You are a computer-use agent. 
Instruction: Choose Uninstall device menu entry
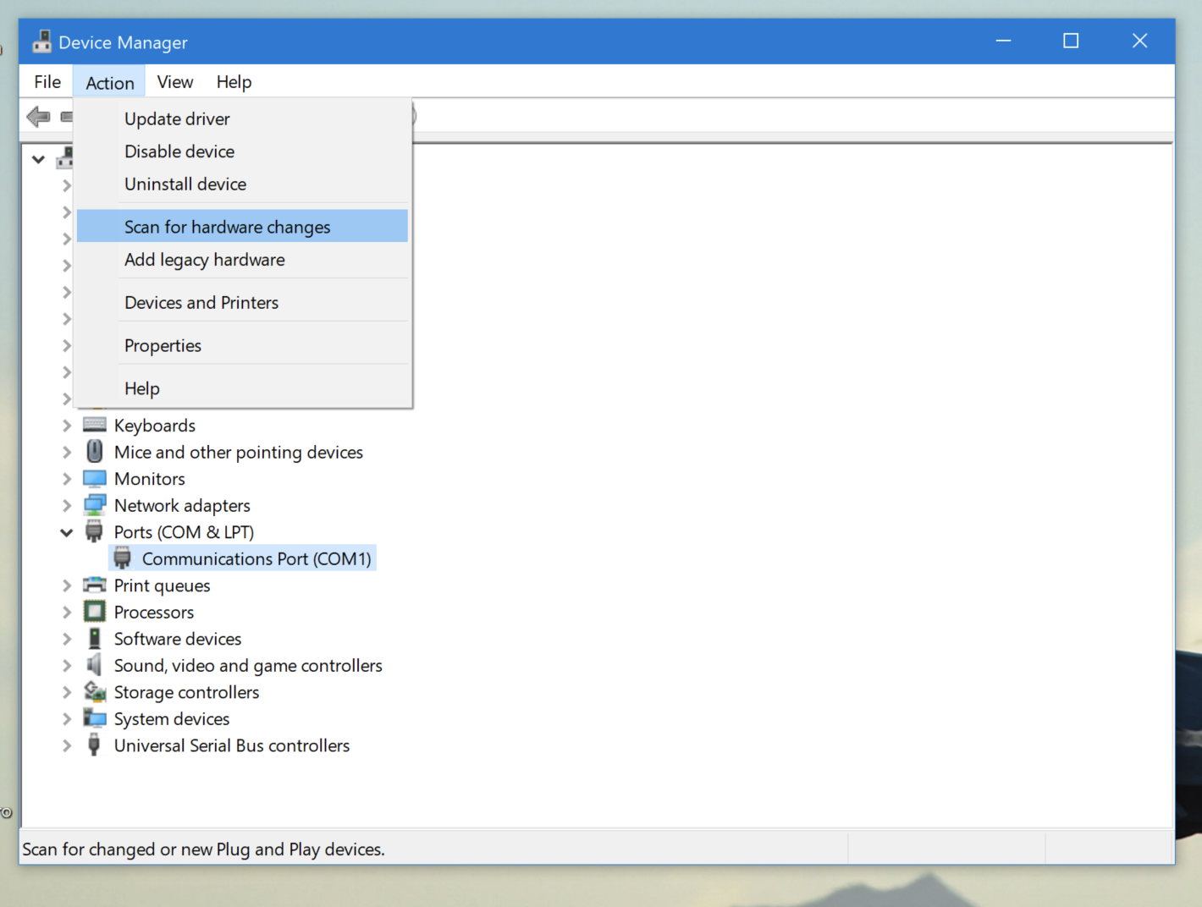pos(242,184)
